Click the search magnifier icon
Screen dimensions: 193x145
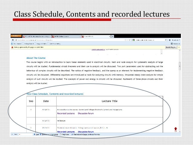click(x=166, y=40)
